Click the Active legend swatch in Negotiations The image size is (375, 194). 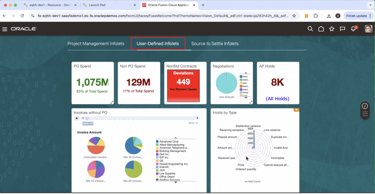[241, 77]
